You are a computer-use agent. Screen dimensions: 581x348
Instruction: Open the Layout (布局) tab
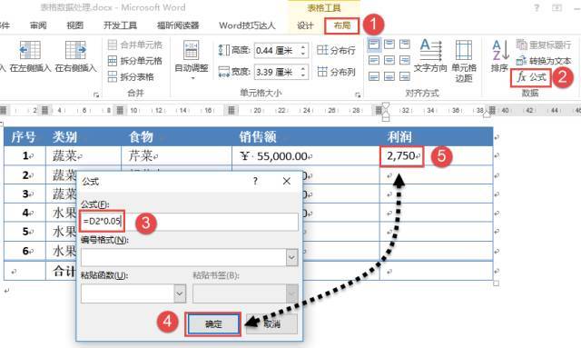coord(342,25)
